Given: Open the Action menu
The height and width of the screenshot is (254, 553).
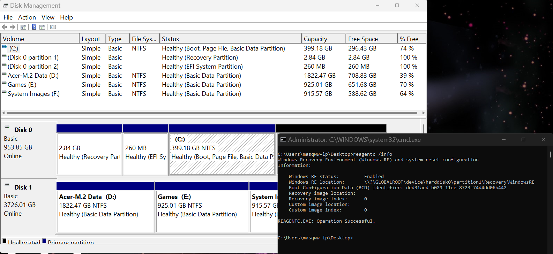Looking at the screenshot, I should click(27, 17).
